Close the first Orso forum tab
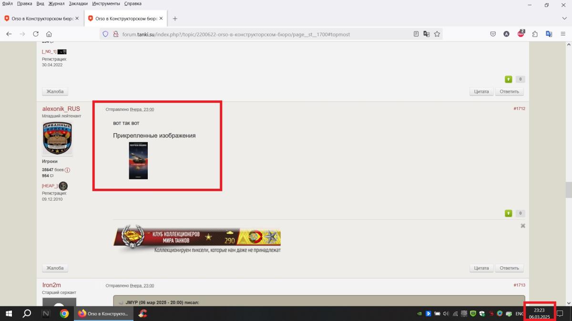Viewport: 572px width, 321px height. tap(77, 19)
